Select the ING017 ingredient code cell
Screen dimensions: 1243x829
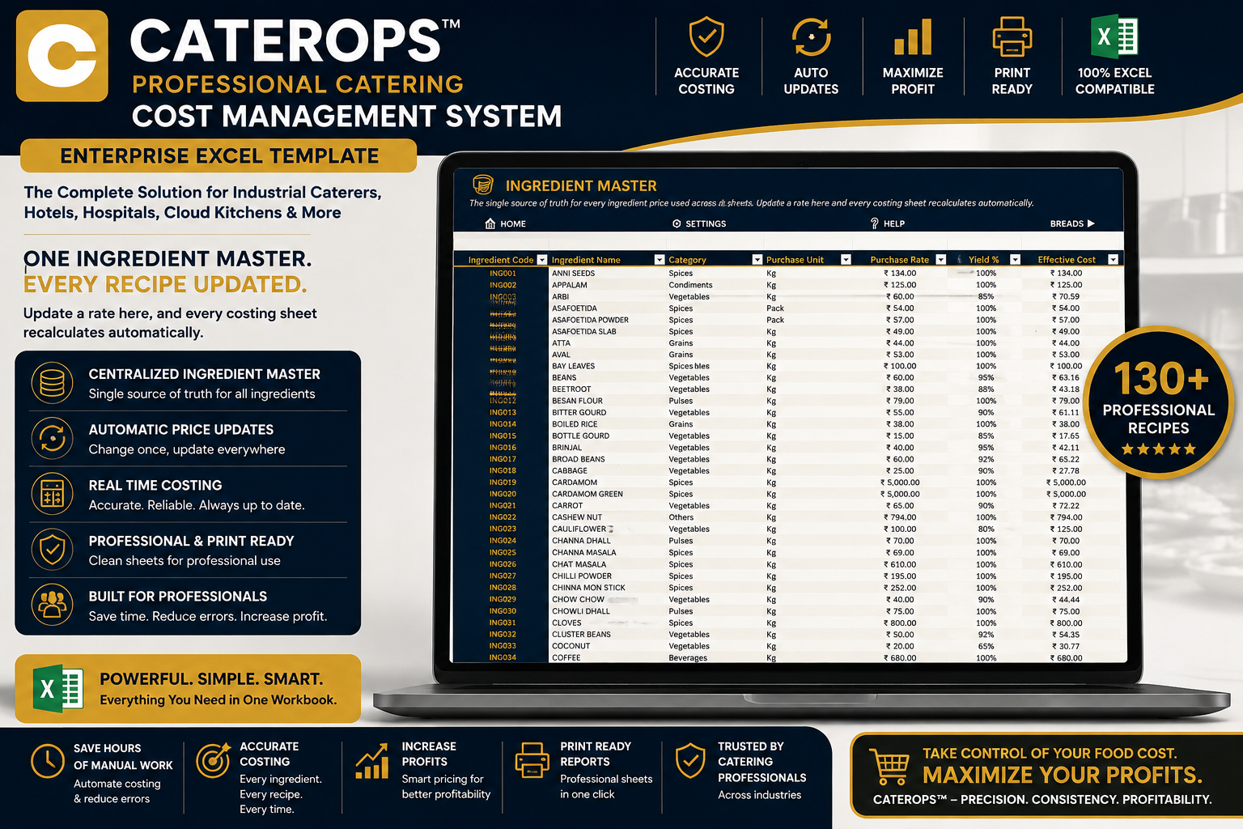pos(503,459)
